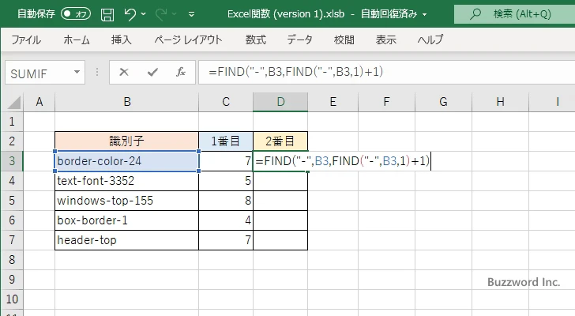Open Customize Quick Access Toolbar dropdown

coord(191,14)
